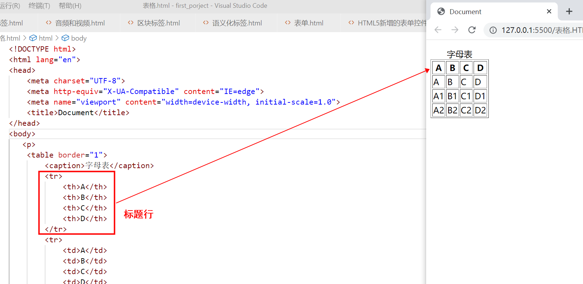Switch to the 表单.html tab
Viewport: 583px width, 284px height.
(308, 23)
